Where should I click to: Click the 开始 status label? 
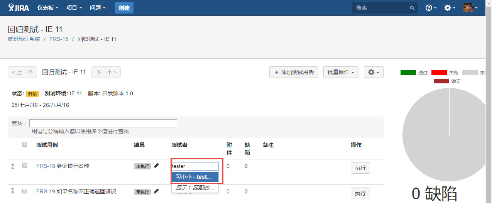pos(32,94)
